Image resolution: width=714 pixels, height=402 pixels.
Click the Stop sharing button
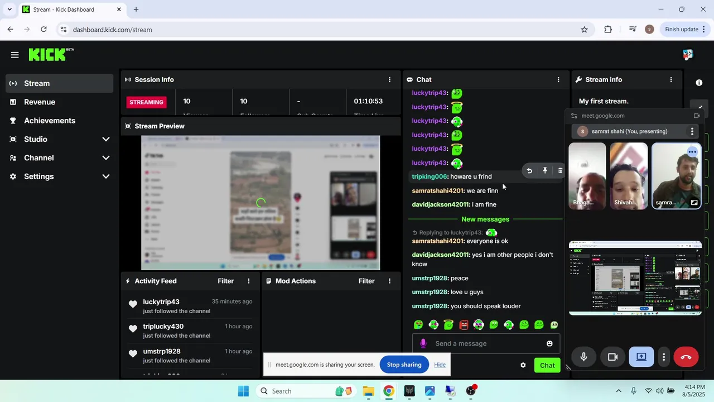(404, 365)
